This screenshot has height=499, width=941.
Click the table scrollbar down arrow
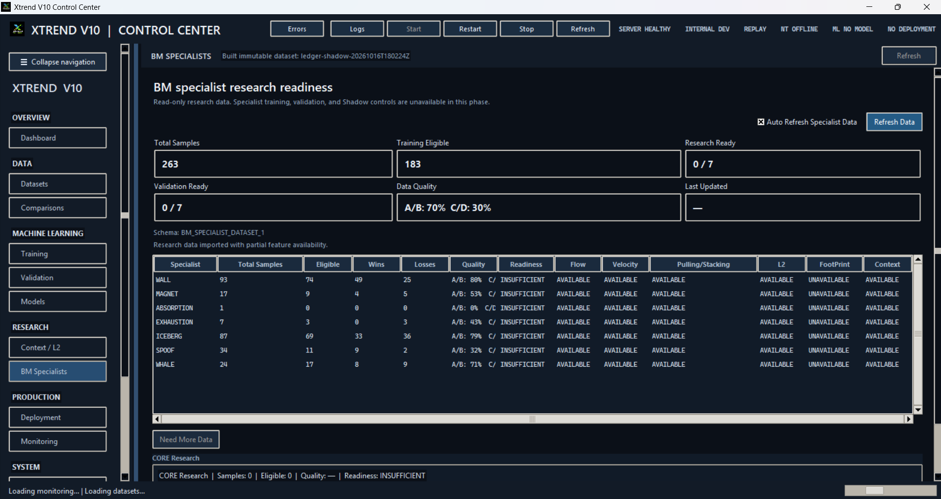click(x=917, y=410)
